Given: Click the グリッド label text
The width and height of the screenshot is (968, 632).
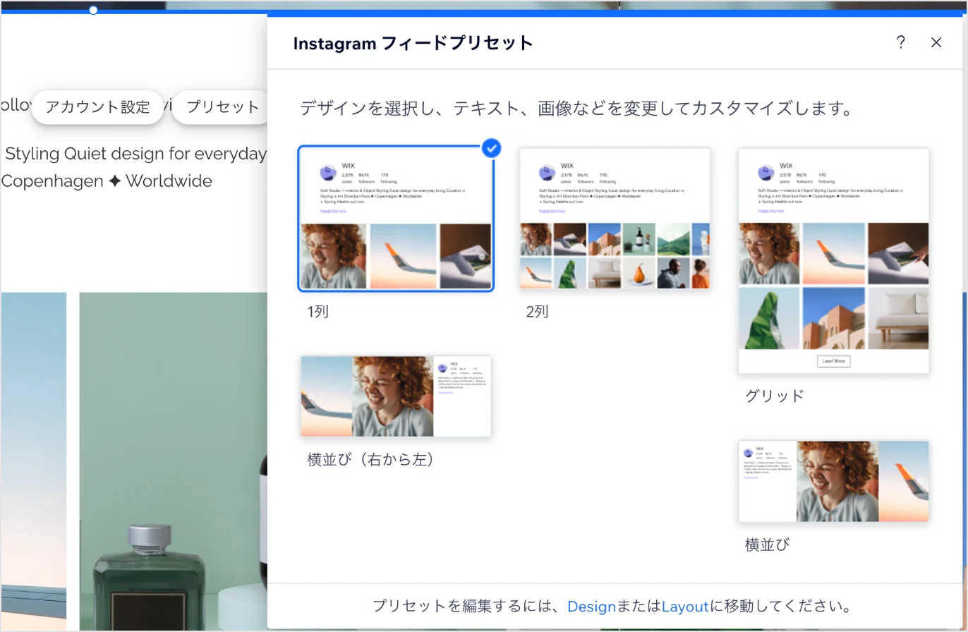Looking at the screenshot, I should [x=775, y=396].
